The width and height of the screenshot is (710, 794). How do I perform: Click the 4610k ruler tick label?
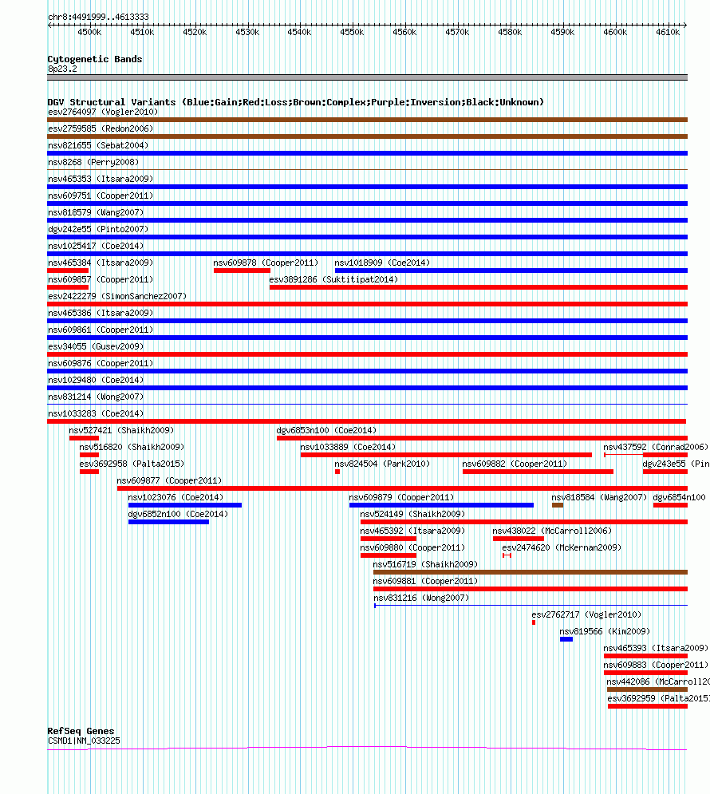click(x=668, y=32)
